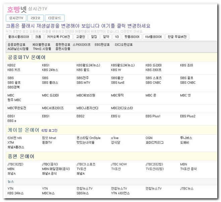Watch MBC라디오스타
Screen dimensions: 221x202
click(x=122, y=108)
